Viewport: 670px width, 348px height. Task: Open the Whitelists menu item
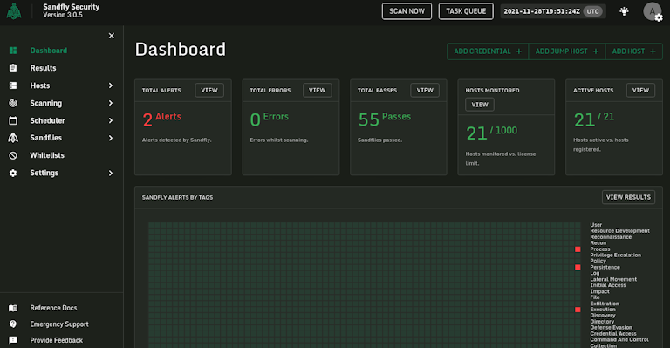click(x=47, y=155)
